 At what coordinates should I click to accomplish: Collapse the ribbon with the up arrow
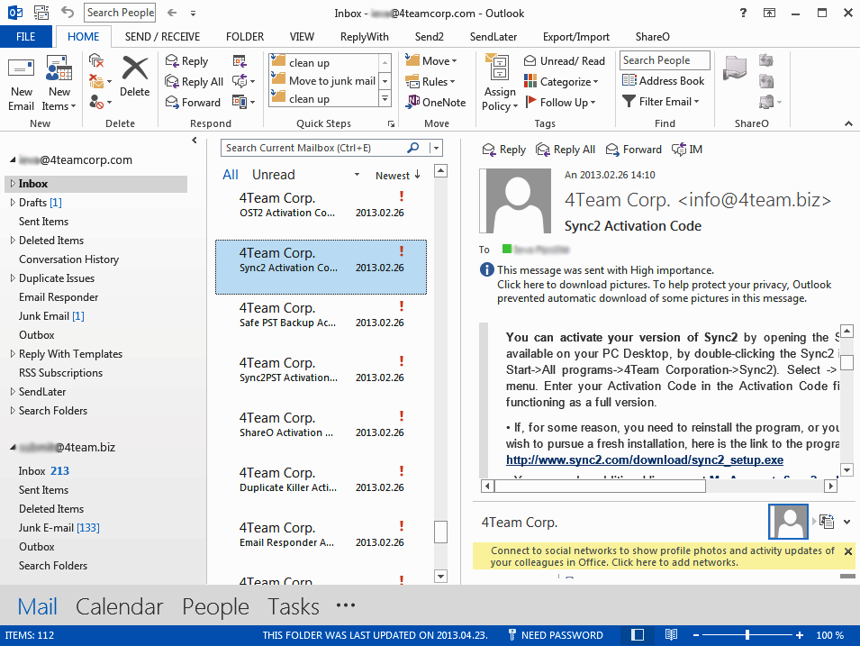click(848, 123)
